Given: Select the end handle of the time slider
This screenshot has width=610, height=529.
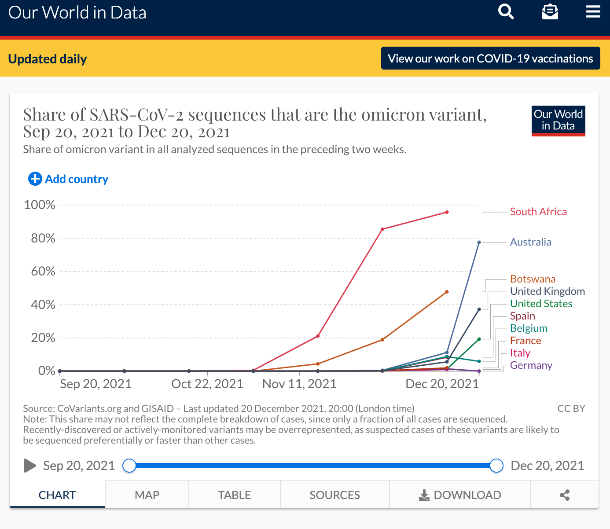Looking at the screenshot, I should pos(496,466).
